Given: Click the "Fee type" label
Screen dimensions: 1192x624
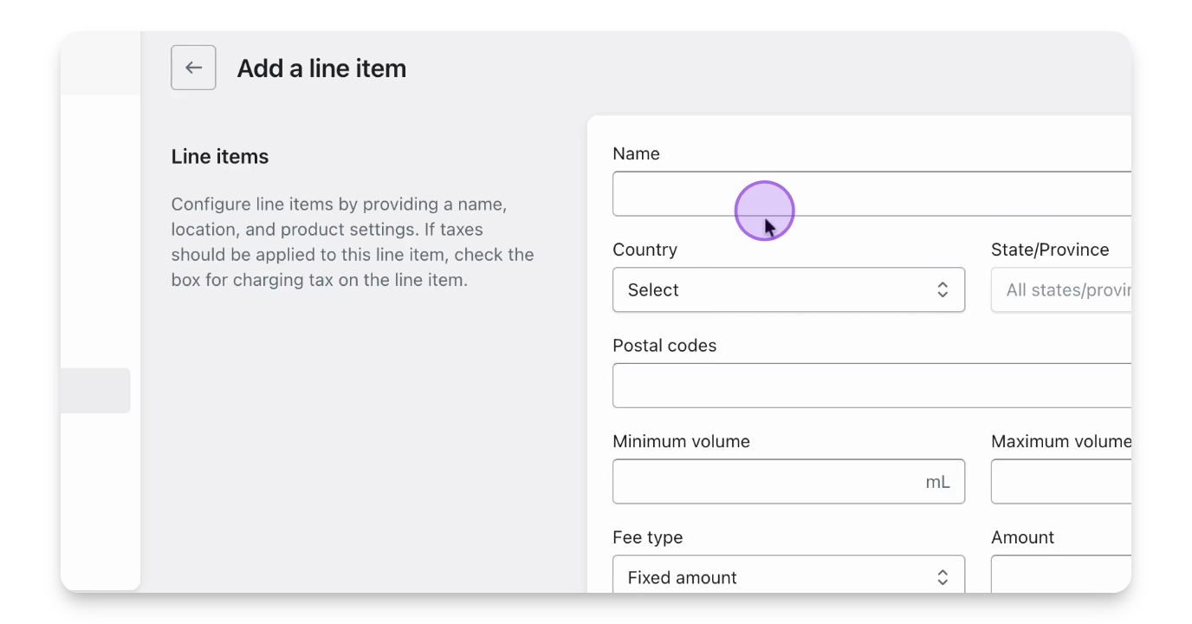Looking at the screenshot, I should (647, 538).
